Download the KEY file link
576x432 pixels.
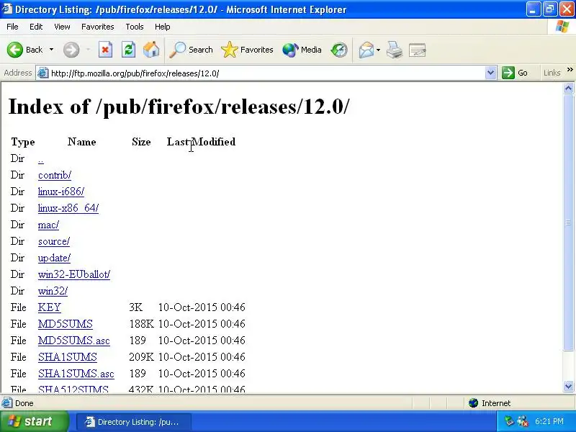point(50,307)
